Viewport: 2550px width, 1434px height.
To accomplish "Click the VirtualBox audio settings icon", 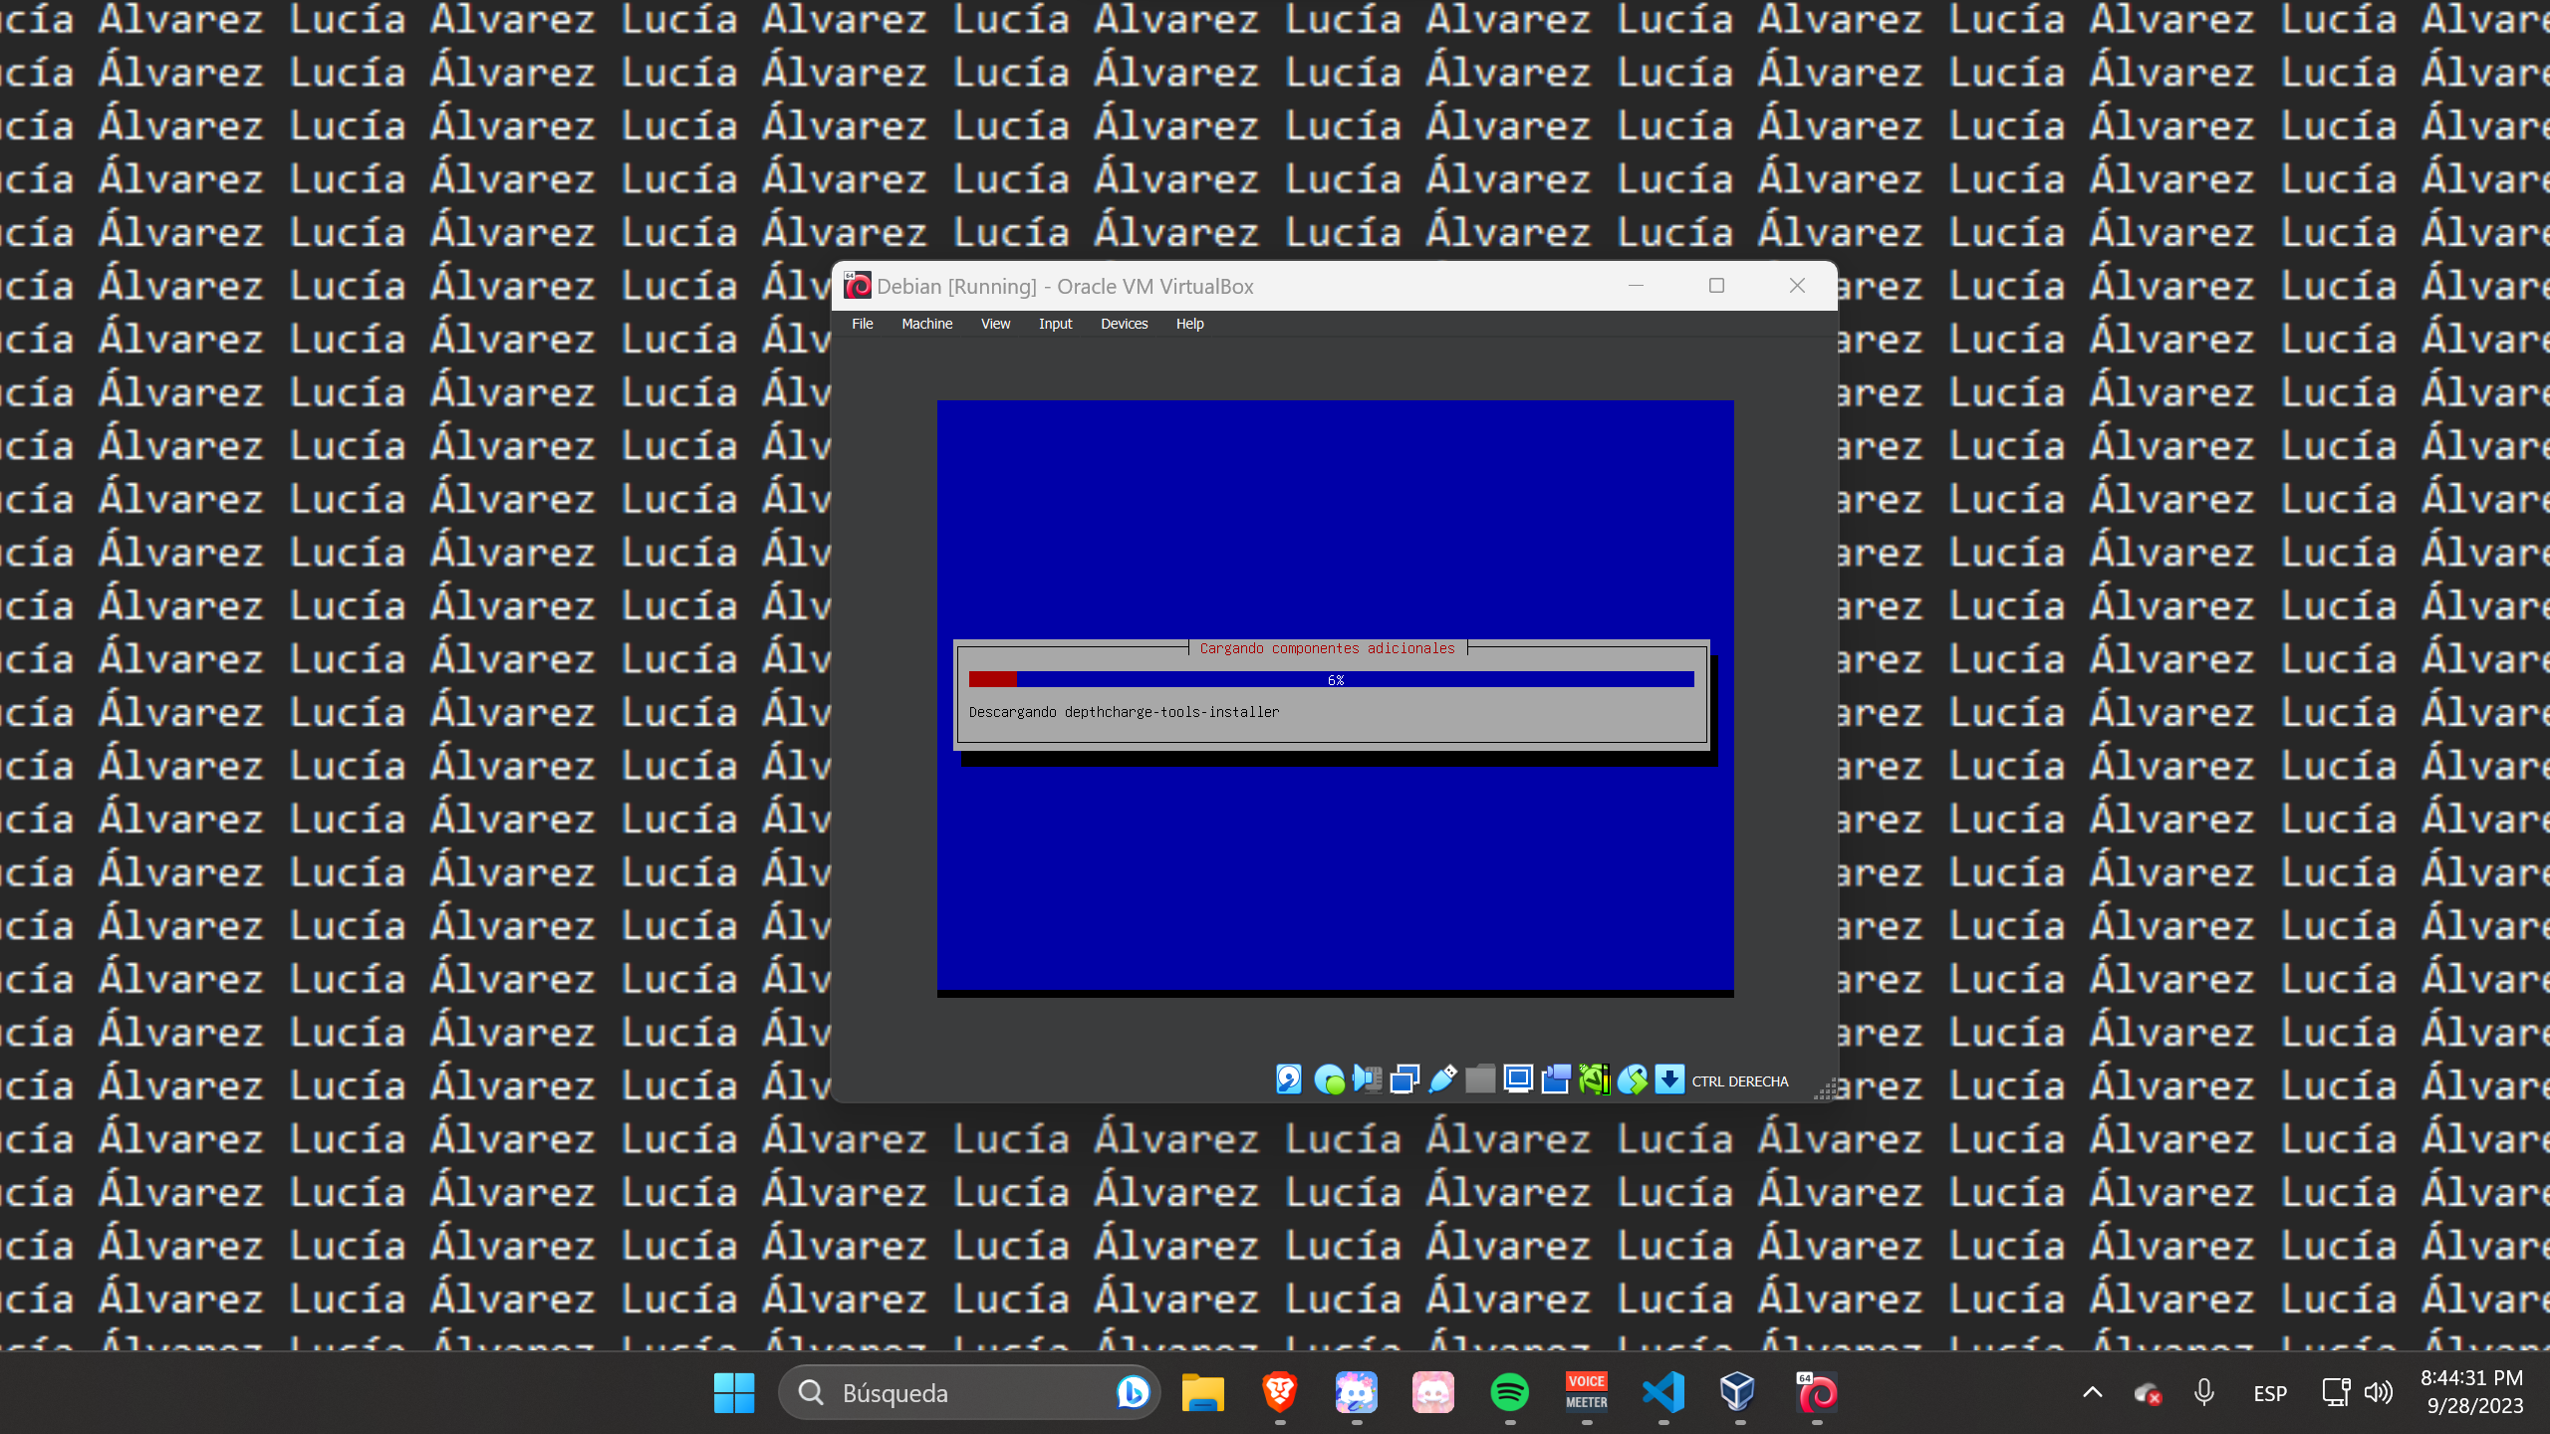I will pos(1366,1080).
